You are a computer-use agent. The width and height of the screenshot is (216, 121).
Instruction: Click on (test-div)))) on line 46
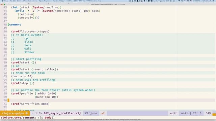29,17
